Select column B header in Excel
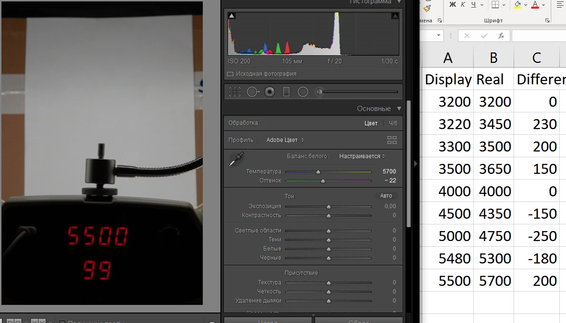 [494, 58]
